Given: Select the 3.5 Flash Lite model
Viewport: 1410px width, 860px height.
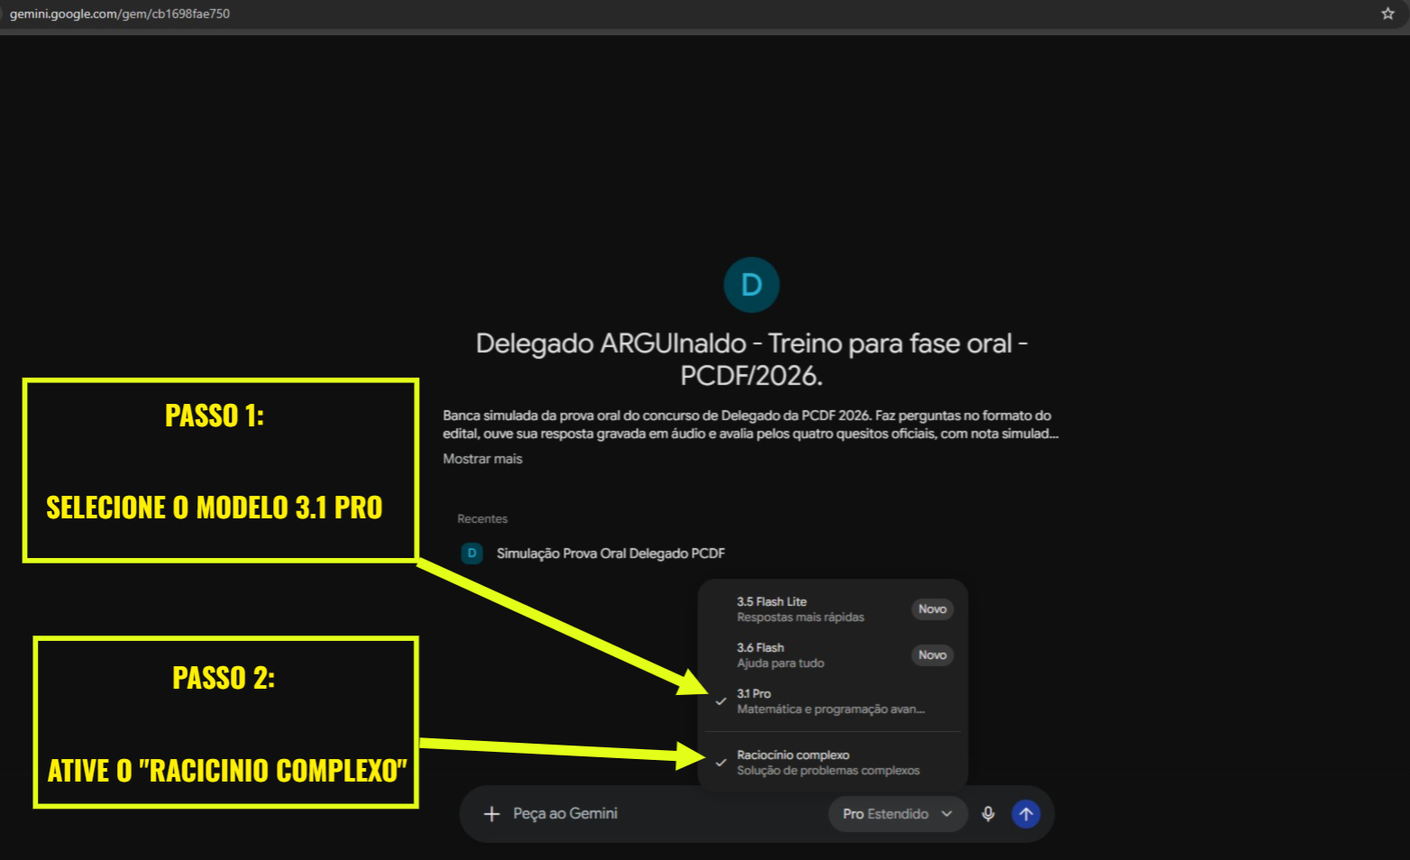Looking at the screenshot, I should click(x=832, y=609).
